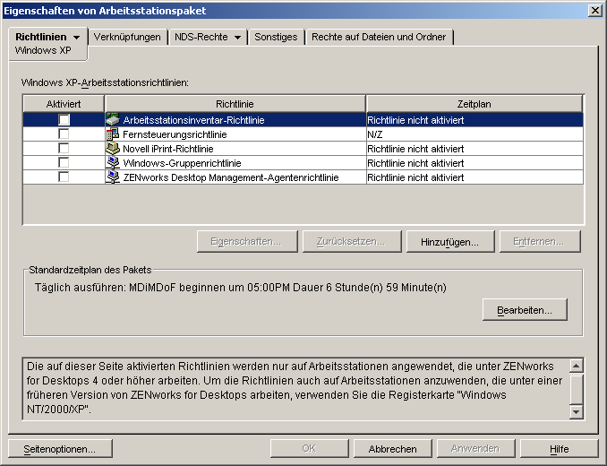The width and height of the screenshot is (607, 466).
Task: Toggle the ZENworks Desktop Management-Agentenrichtlinie checkbox
Action: (x=64, y=177)
